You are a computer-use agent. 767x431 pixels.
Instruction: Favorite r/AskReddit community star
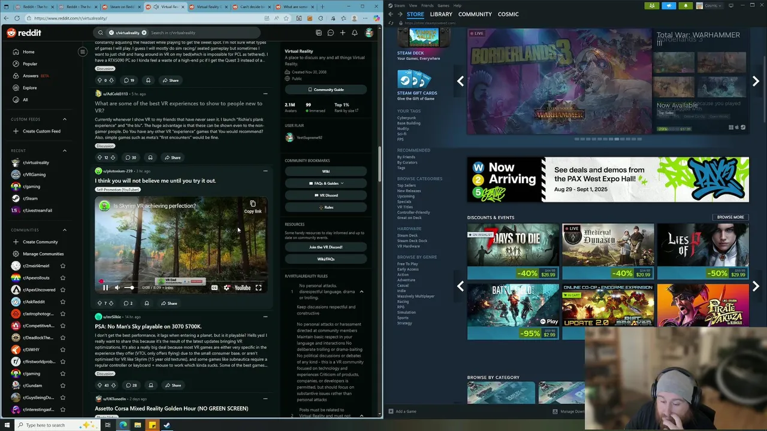(63, 302)
